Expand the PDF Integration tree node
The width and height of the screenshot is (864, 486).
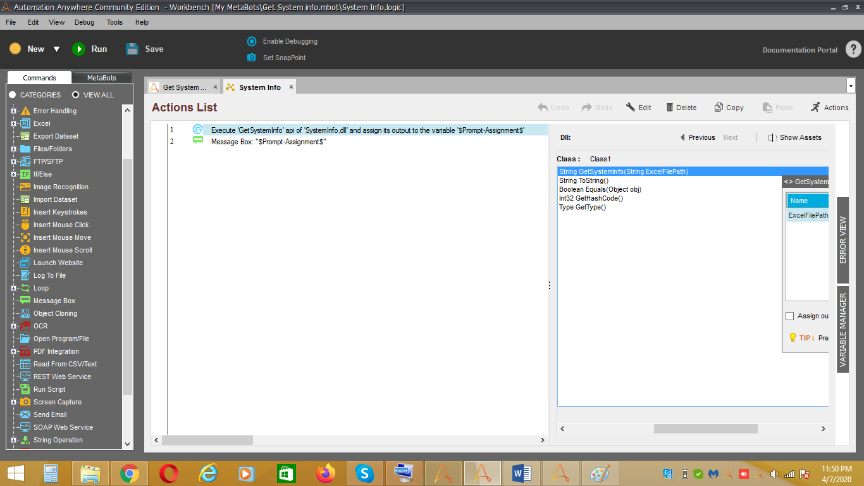click(x=13, y=351)
